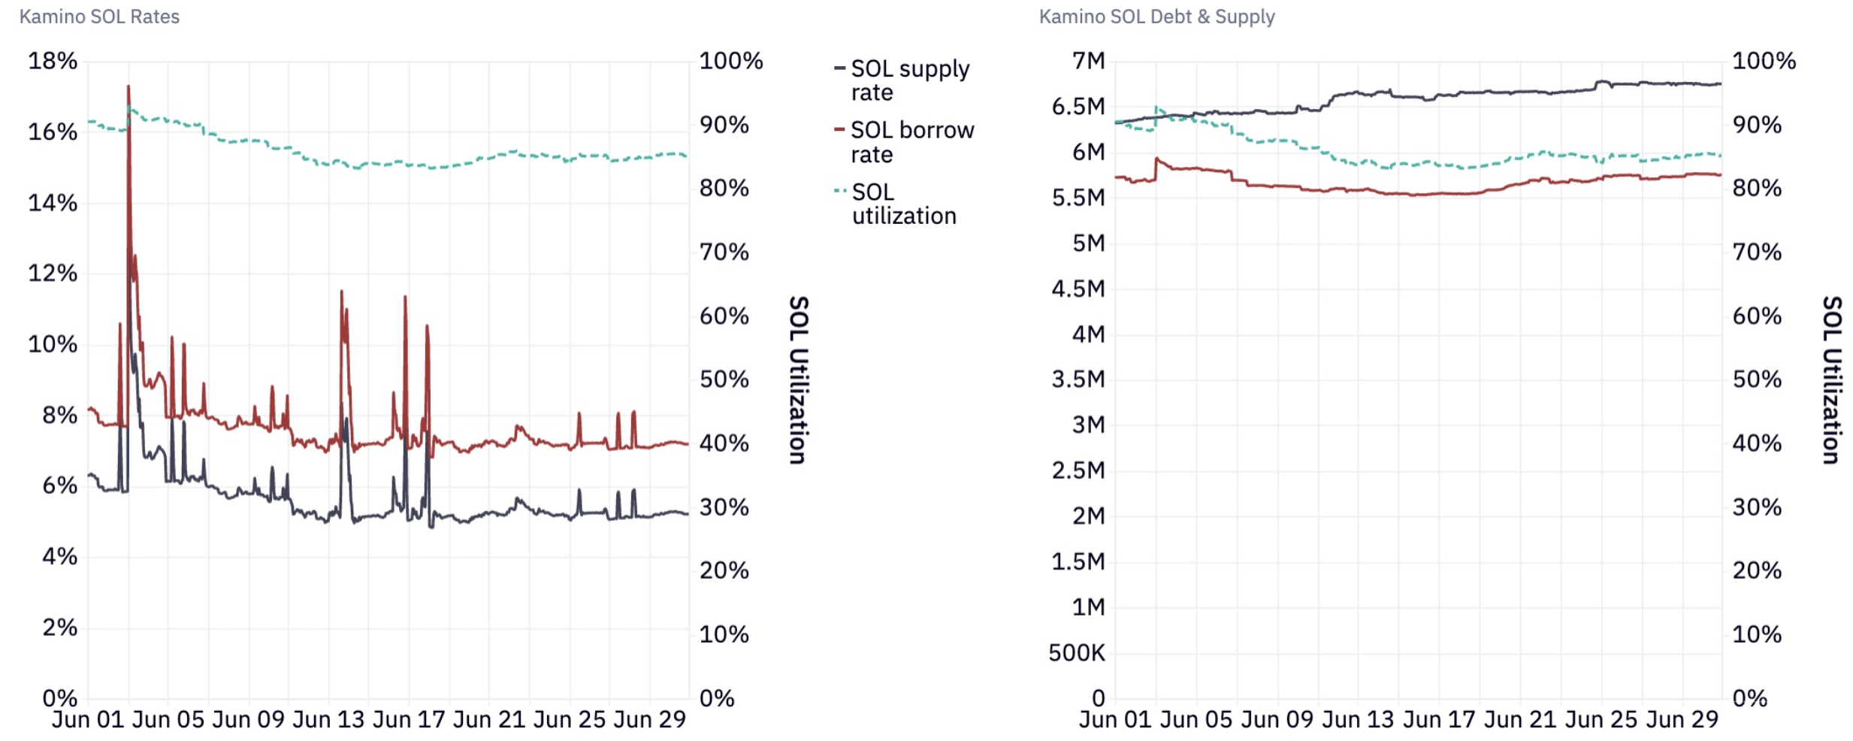The image size is (1853, 741).
Task: Click the 18% label on the rates axis
Action: click(x=53, y=61)
